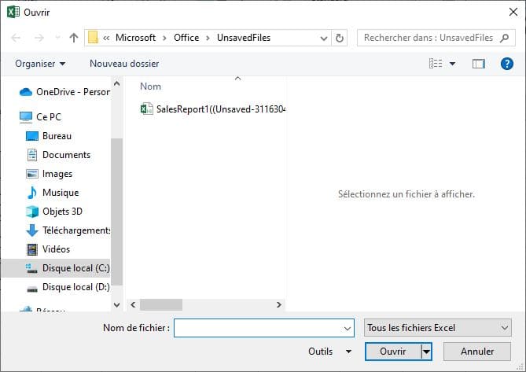Click the folder icon in address bar
The width and height of the screenshot is (526, 372).
pos(93,38)
